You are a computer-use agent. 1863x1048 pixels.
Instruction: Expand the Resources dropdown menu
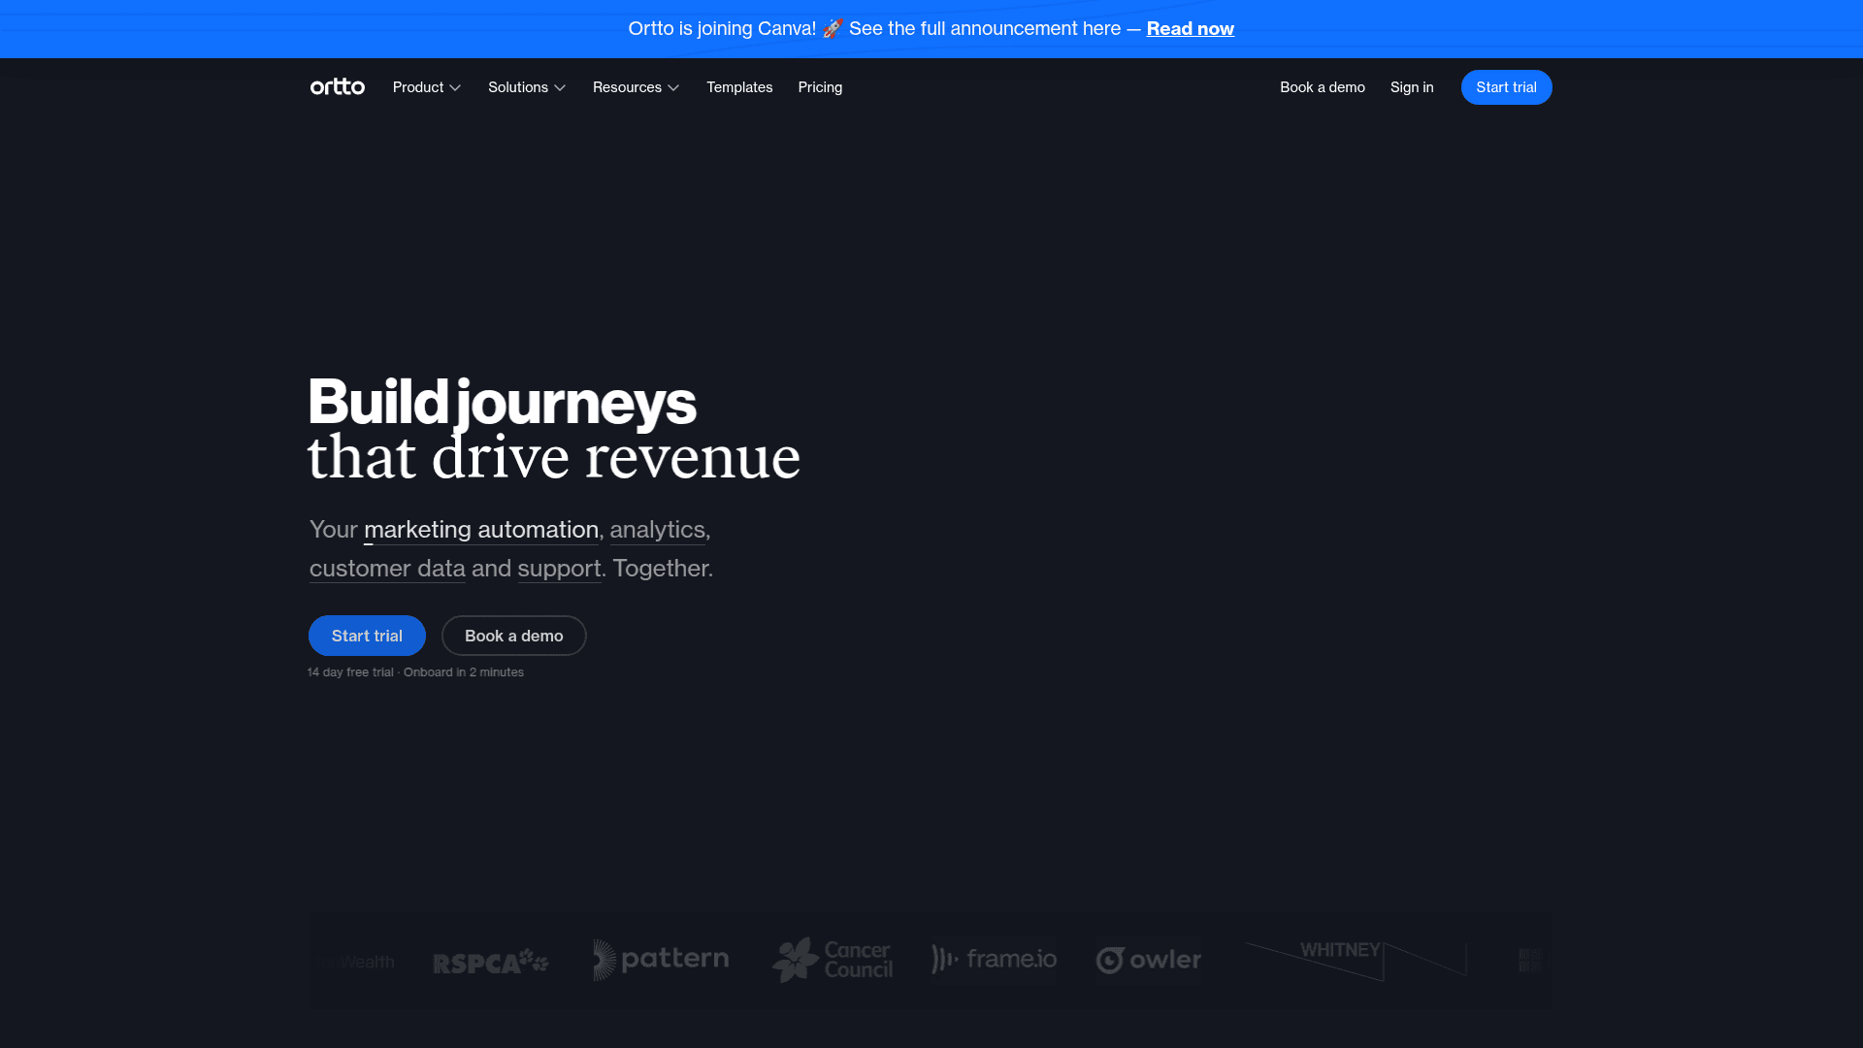pos(637,87)
